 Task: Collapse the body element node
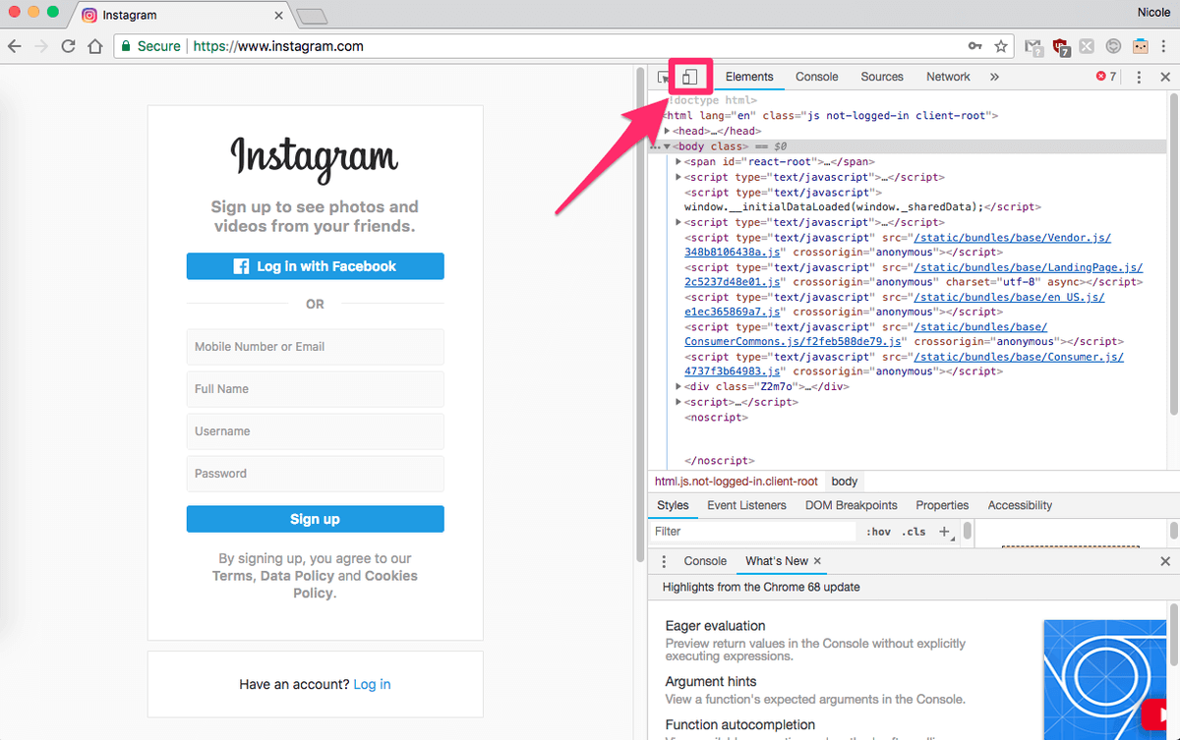667,146
